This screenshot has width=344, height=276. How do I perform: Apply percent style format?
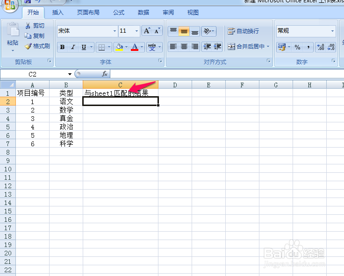tap(297, 47)
